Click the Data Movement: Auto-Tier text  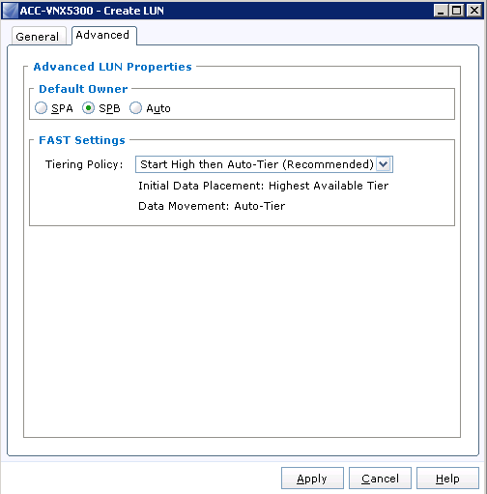(x=212, y=206)
